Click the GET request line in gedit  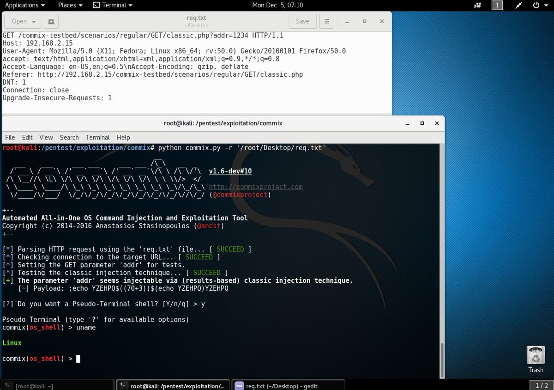(143, 35)
